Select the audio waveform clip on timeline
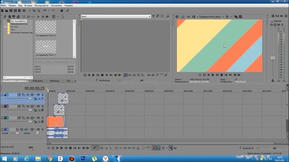Viewport: 289px width, 162px height. (57, 133)
